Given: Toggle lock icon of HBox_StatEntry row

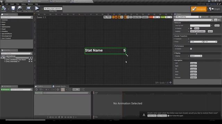Looking at the screenshot, I should point(29,58).
